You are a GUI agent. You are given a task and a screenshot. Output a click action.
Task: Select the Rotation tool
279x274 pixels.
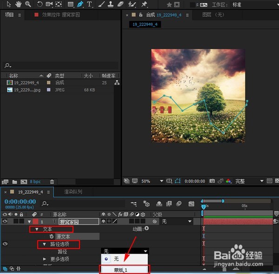(40, 4)
